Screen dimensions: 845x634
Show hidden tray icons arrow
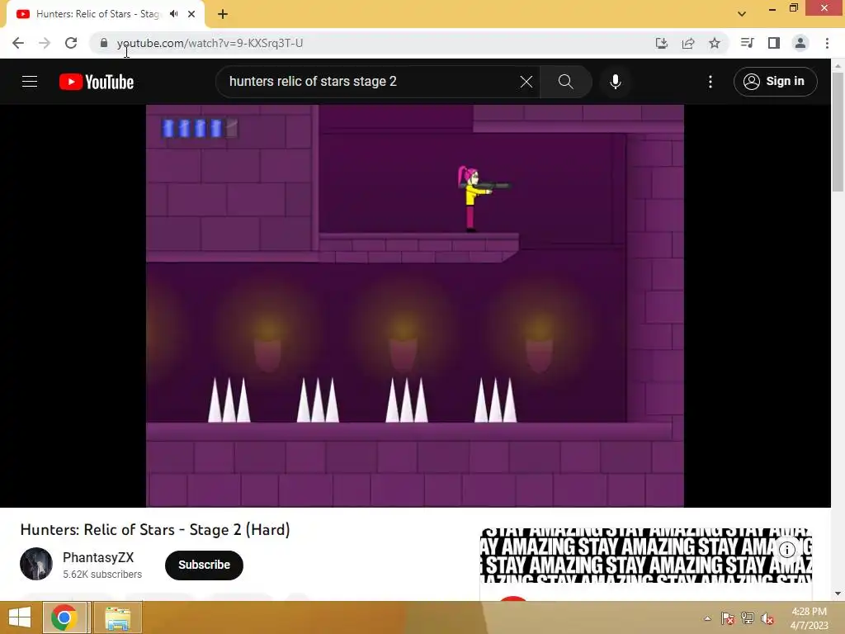707,618
